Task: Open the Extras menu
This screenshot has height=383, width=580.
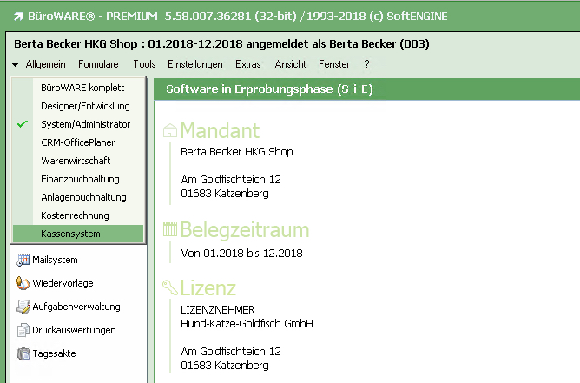Action: coord(247,64)
